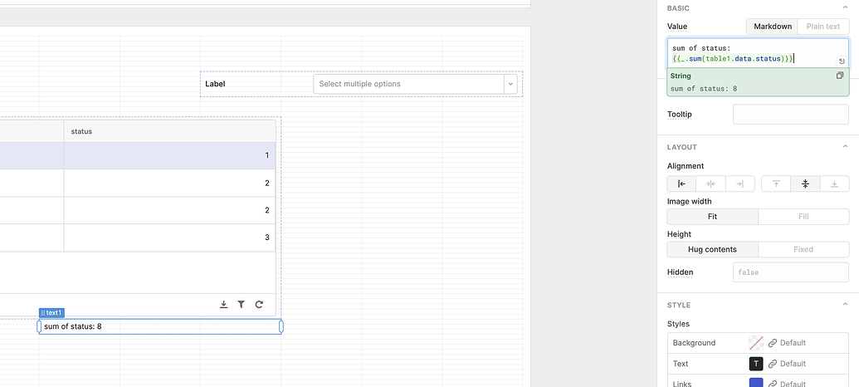Collapse the BASIC section

[678, 8]
